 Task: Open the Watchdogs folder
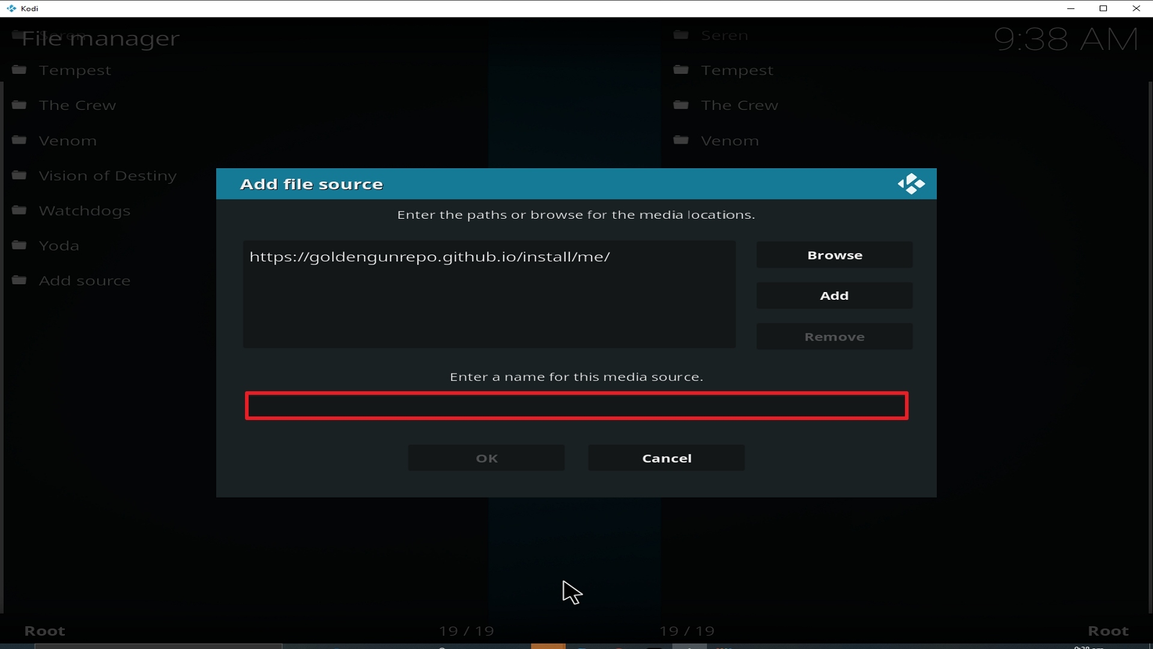tap(85, 211)
